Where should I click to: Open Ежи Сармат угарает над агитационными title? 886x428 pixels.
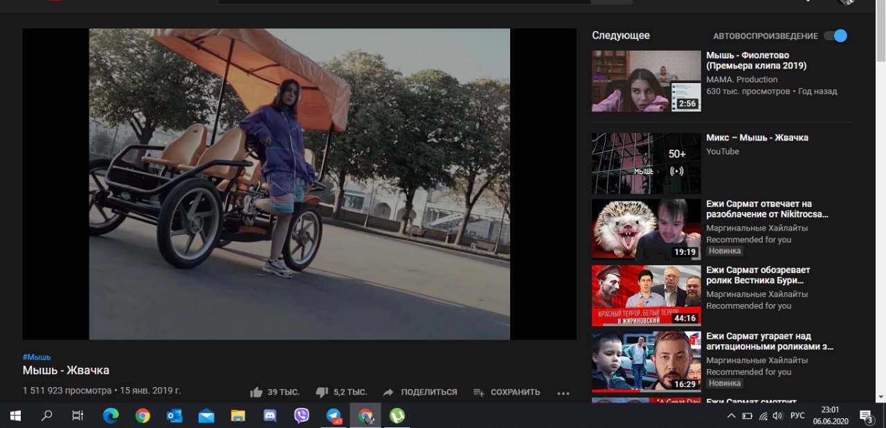tap(770, 341)
